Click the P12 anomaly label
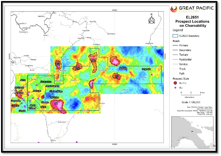The image size is (221, 156). tap(58, 64)
